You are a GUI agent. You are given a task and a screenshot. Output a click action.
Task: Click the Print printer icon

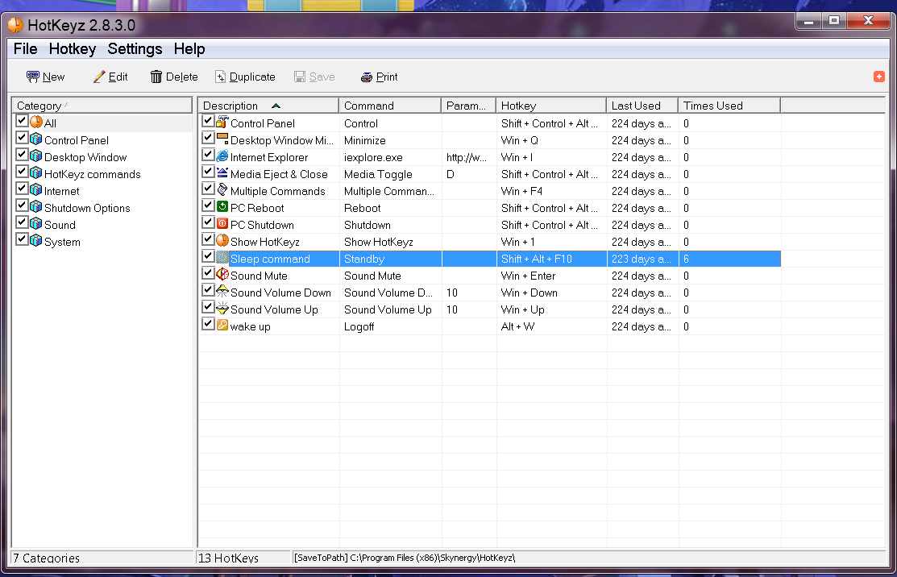coord(367,77)
